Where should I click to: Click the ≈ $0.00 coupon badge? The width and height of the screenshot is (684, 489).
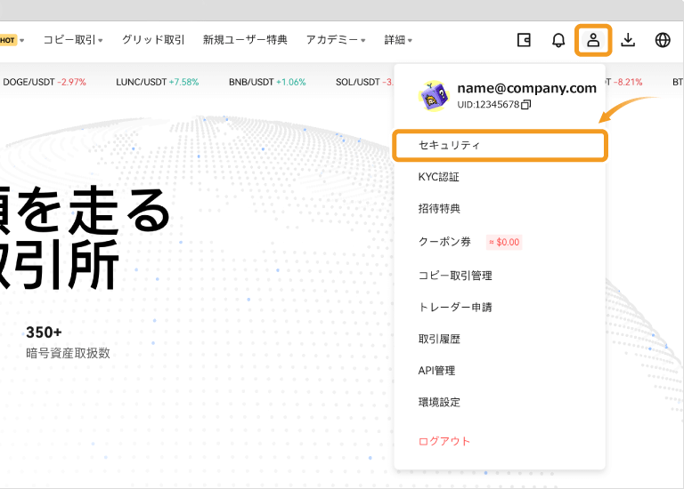504,242
